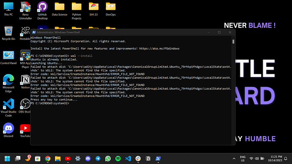Select the Microsoft Edge desktop shortcut
292x164 pixels.
point(8,83)
